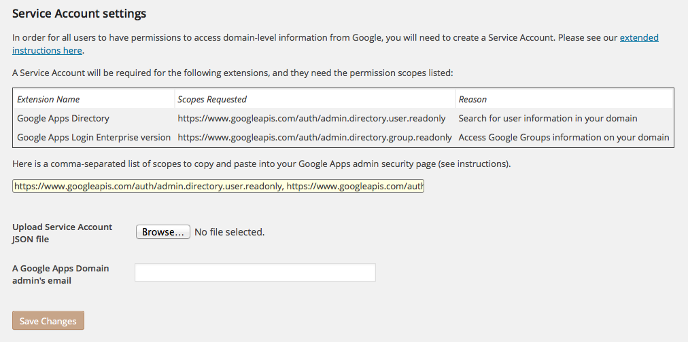Click the Service Account settings heading
Screen dimensions: 688x342
tap(79, 14)
